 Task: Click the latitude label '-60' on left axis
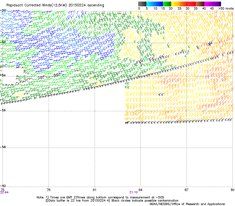pyautogui.click(x=3, y=186)
